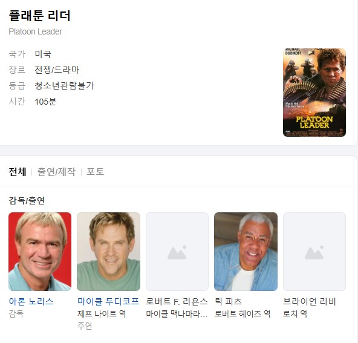Click the 릭 피츠 name text

coord(228,301)
